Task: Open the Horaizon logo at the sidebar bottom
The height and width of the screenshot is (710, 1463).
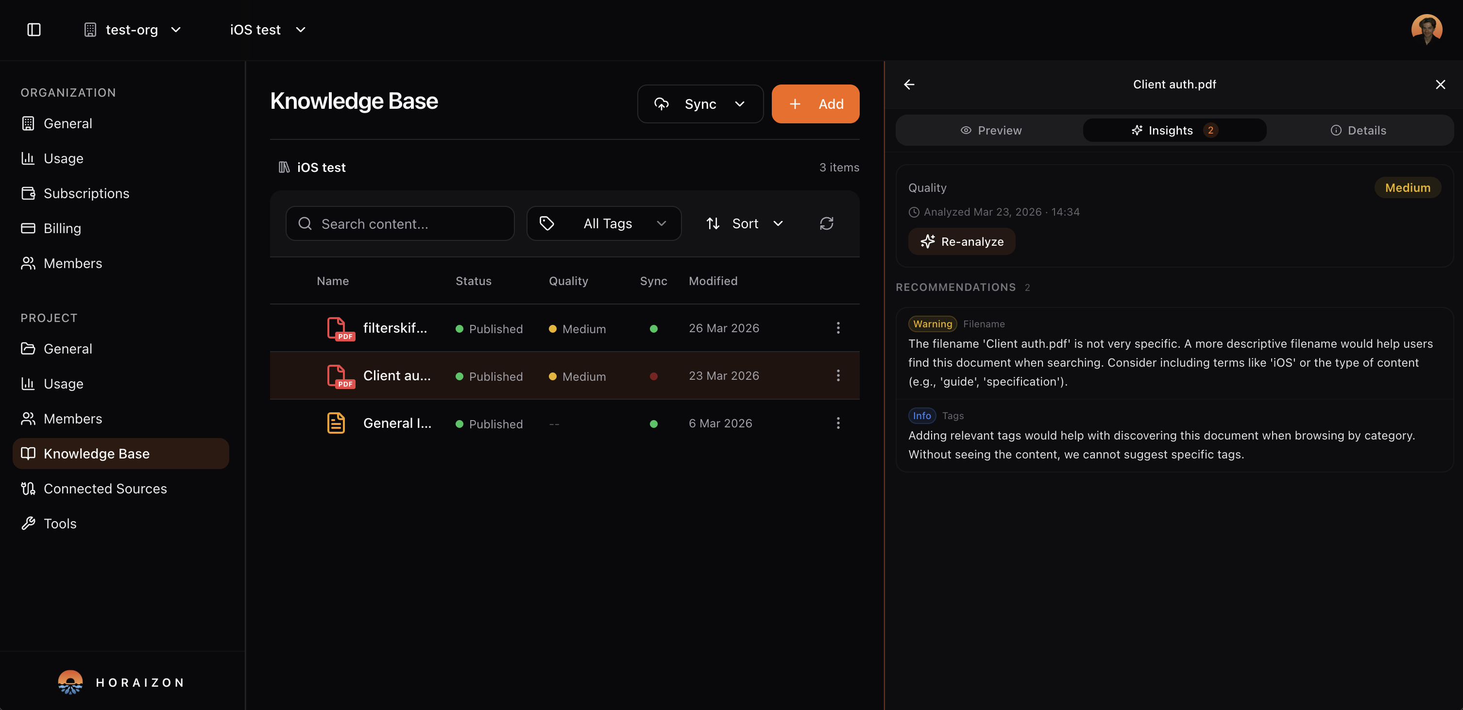Action: (69, 682)
